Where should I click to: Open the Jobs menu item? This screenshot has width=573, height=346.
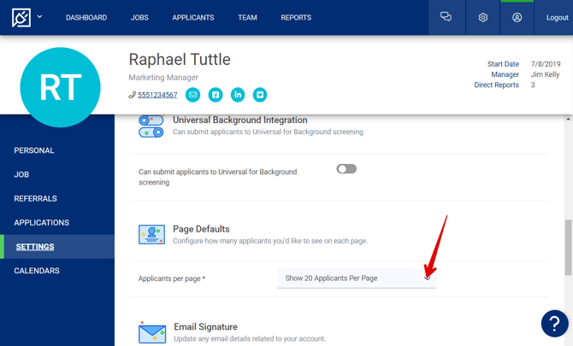(139, 17)
